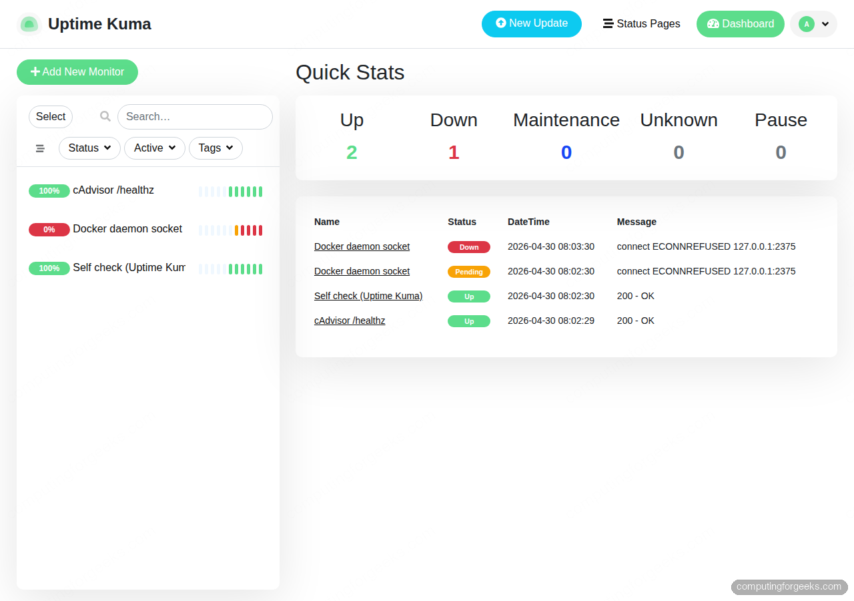Click the Up badge in Self check row
The image size is (854, 601).
pos(469,296)
